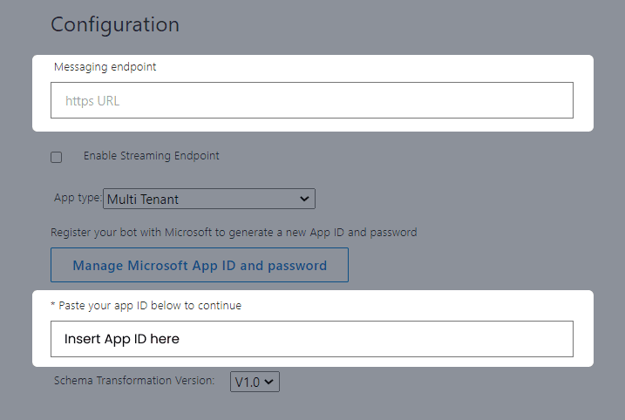Screen dimensions: 625x420
Task: Click the Messaging endpoint https URL field
Action: pos(312,100)
